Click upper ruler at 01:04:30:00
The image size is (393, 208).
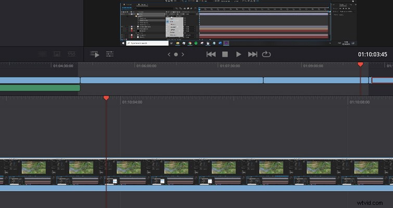[x=63, y=66]
